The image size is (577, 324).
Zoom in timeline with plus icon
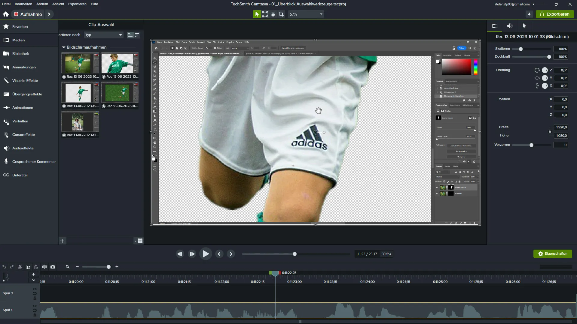[x=117, y=267]
